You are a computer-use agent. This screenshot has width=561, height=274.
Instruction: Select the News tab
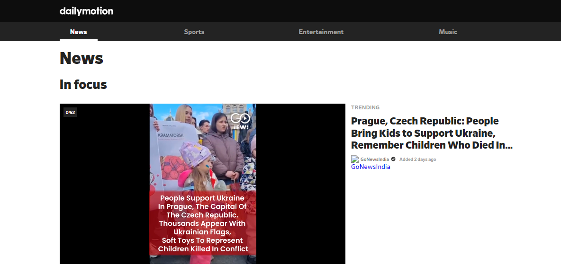78,32
